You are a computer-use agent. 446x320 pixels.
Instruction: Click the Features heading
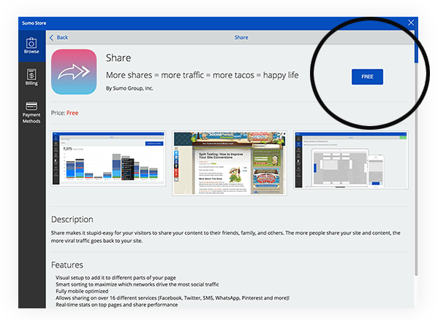pos(67,265)
